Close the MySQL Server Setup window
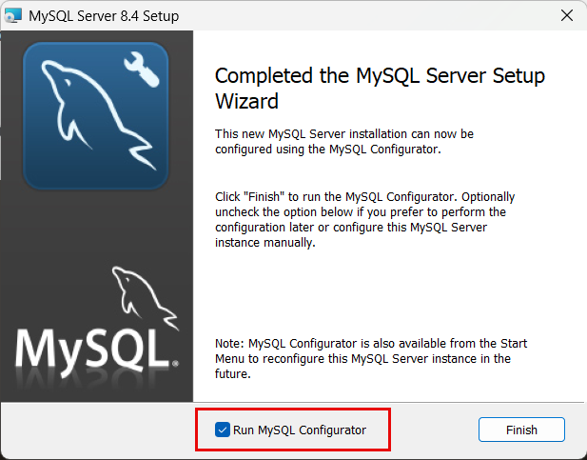Image resolution: width=587 pixels, height=460 pixels. [567, 15]
